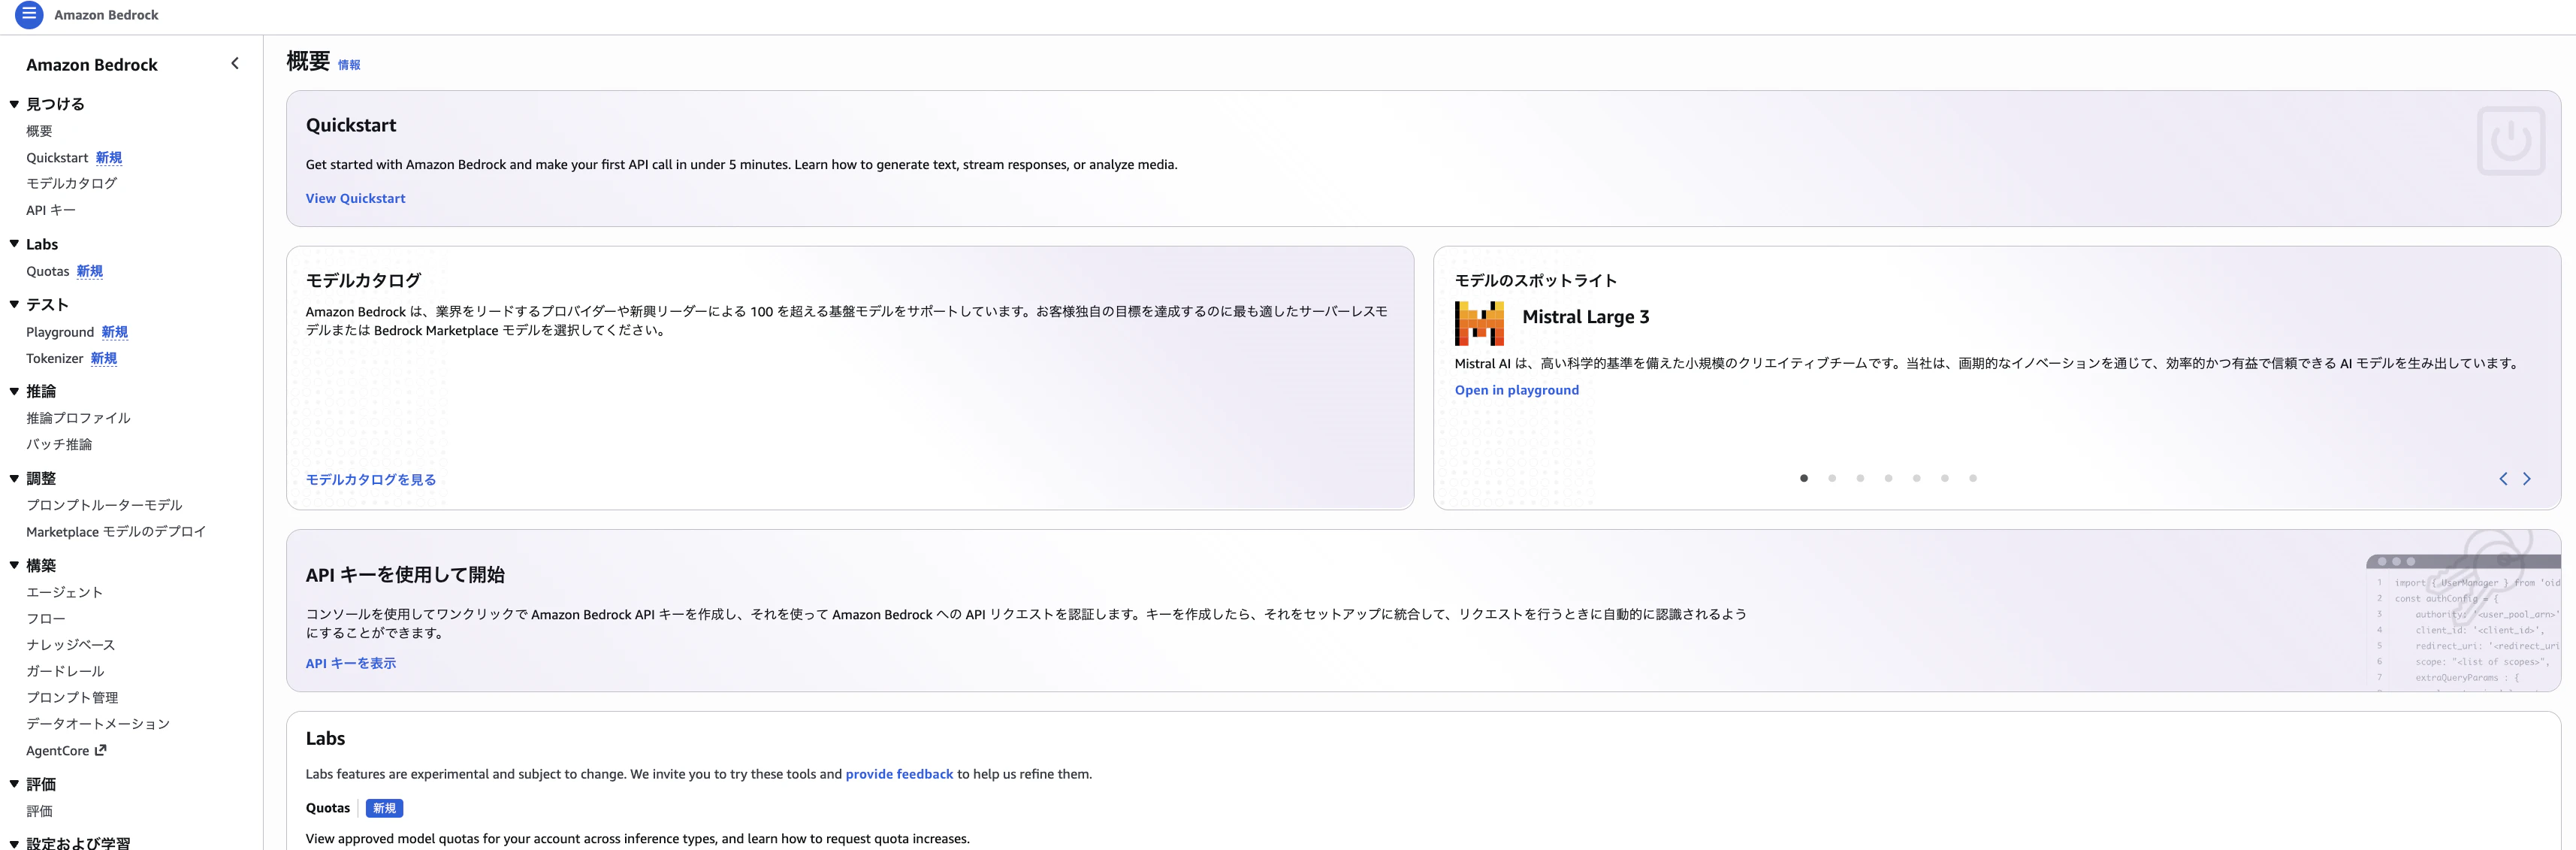Open モデルカタログ in the sidebar
2576x850 pixels.
point(72,184)
